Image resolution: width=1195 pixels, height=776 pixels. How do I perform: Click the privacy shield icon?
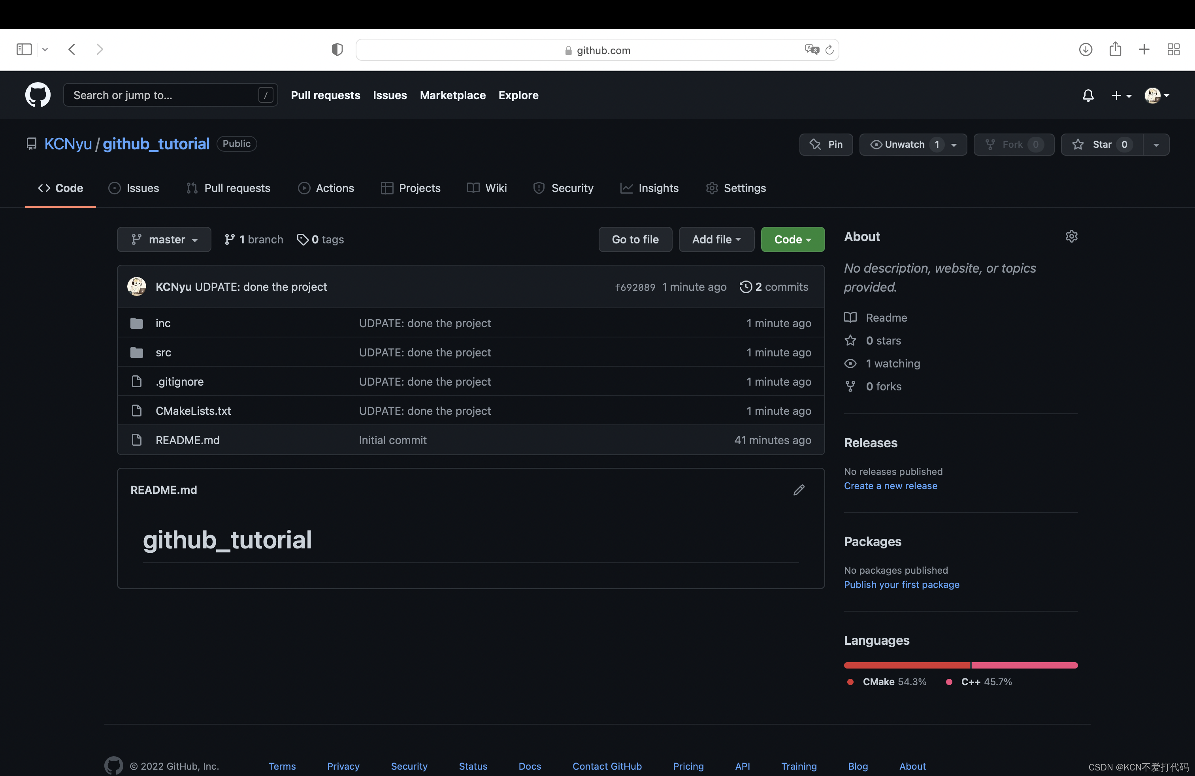click(337, 49)
